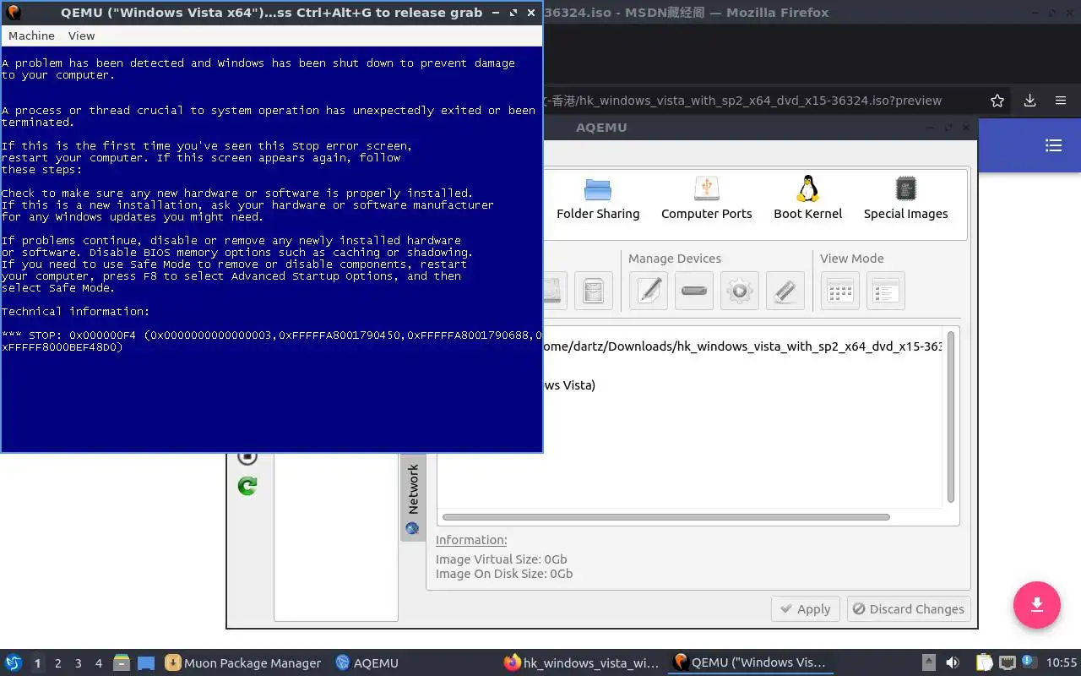Click the Information label in AQEMU
The image size is (1081, 676).
click(471, 540)
